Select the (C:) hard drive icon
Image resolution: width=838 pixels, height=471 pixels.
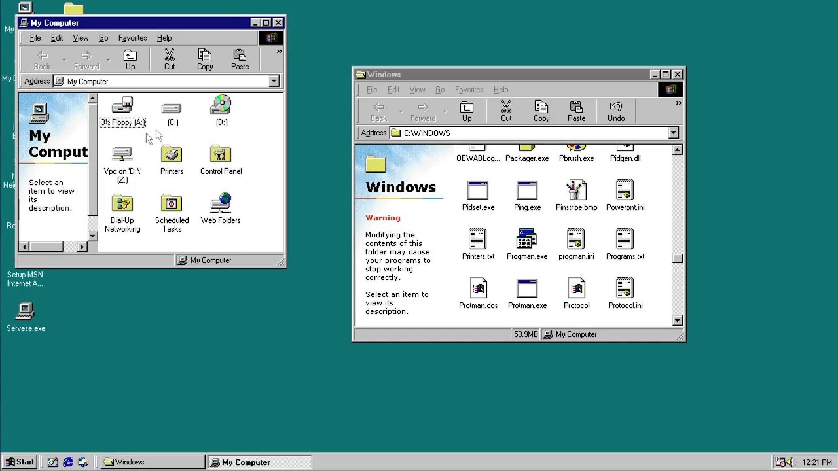172,112
